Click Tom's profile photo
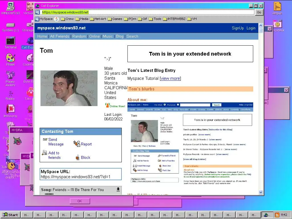Image resolution: width=292 pixels, height=219 pixels. tap(69, 88)
